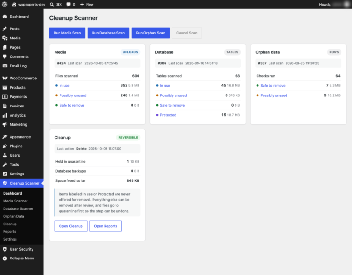Open Database card Protected link
The image size is (352, 275).
point(168,115)
